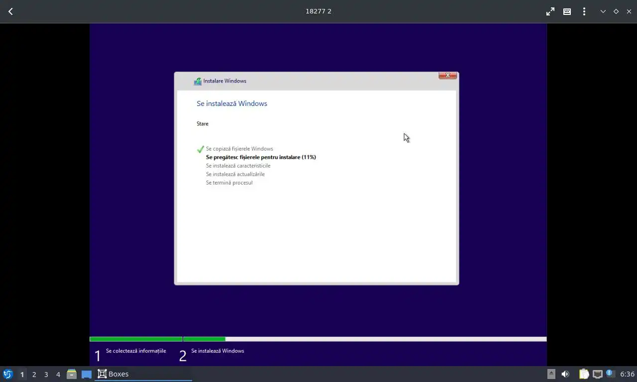Click the show desktop panel icon
The image size is (637, 382).
pos(87,374)
